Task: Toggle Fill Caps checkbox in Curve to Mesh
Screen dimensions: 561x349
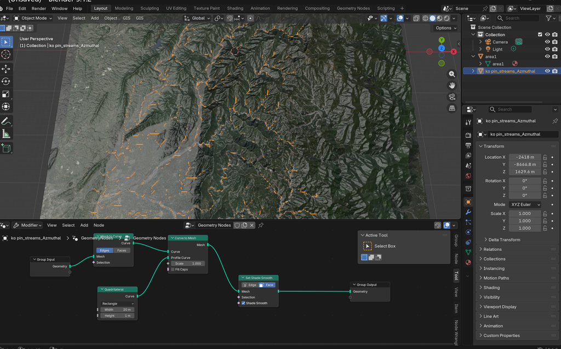Action: tap(173, 270)
